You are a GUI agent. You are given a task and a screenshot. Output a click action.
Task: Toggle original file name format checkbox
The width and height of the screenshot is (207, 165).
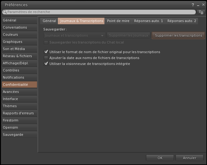(x=46, y=52)
